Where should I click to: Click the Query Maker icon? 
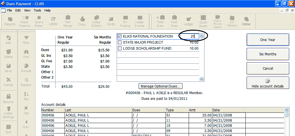(39, 21)
